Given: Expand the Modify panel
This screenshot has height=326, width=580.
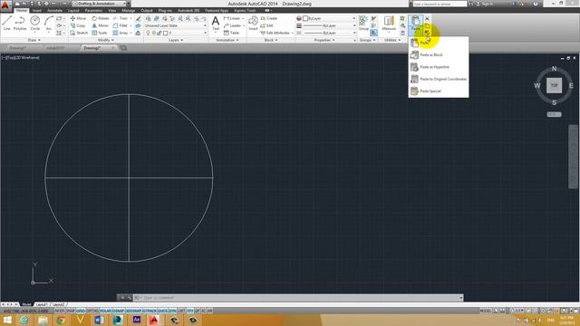Looking at the screenshot, I should (x=105, y=40).
